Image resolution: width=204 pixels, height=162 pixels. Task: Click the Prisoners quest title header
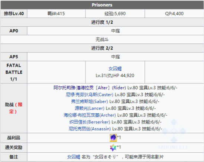click(x=102, y=5)
